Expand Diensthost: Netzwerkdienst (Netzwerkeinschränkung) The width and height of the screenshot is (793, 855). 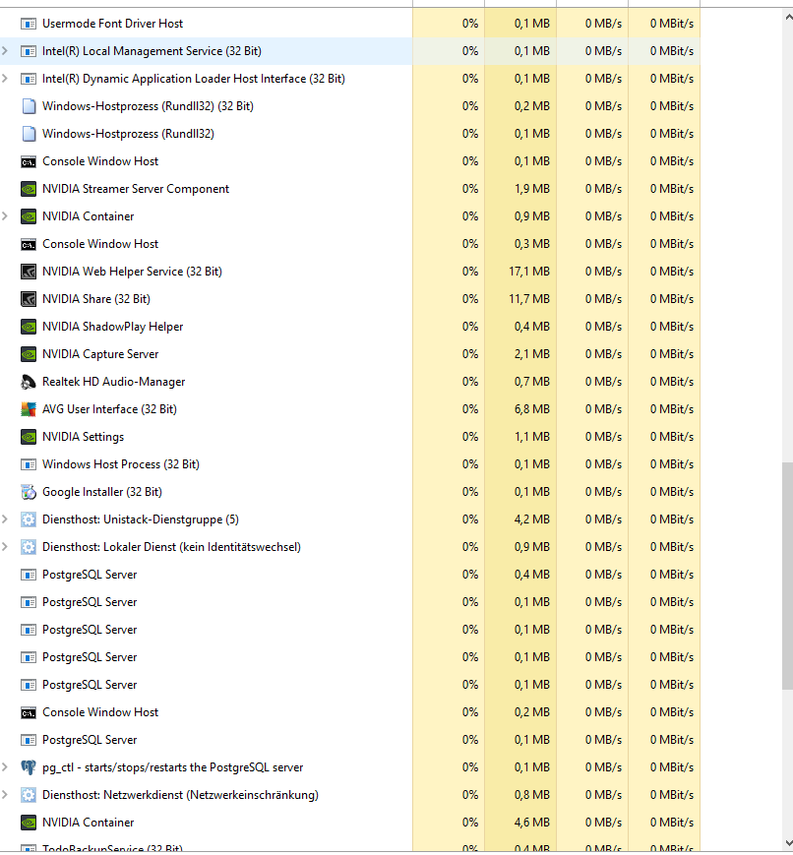(x=5, y=795)
